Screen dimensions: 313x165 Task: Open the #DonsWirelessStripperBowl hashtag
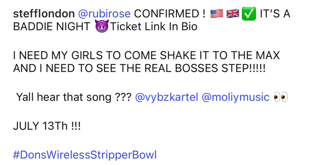[85, 155]
